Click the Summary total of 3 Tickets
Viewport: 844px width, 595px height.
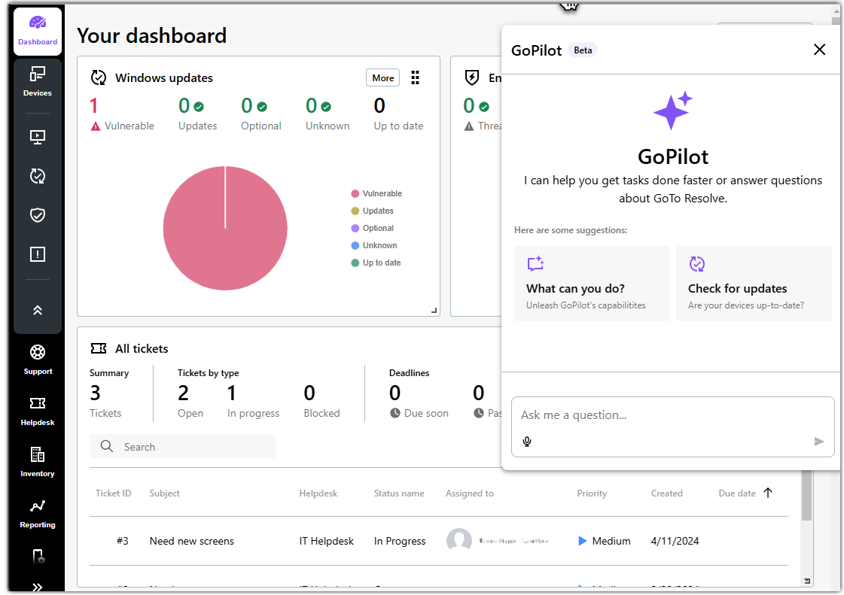click(x=96, y=393)
